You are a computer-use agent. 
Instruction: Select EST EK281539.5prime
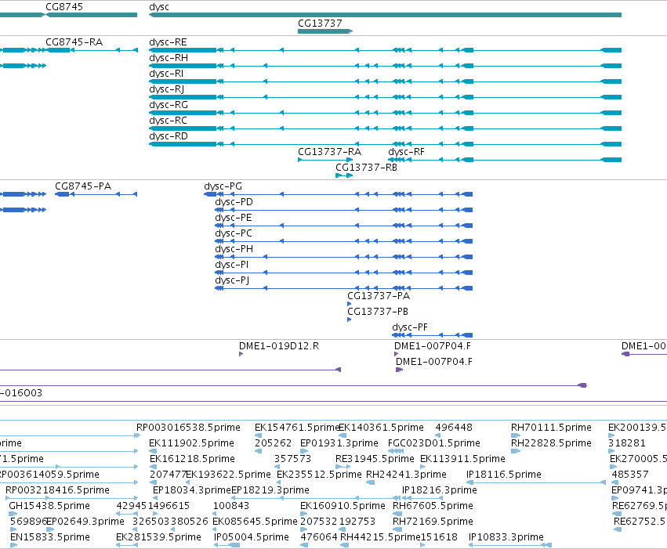pos(158,537)
